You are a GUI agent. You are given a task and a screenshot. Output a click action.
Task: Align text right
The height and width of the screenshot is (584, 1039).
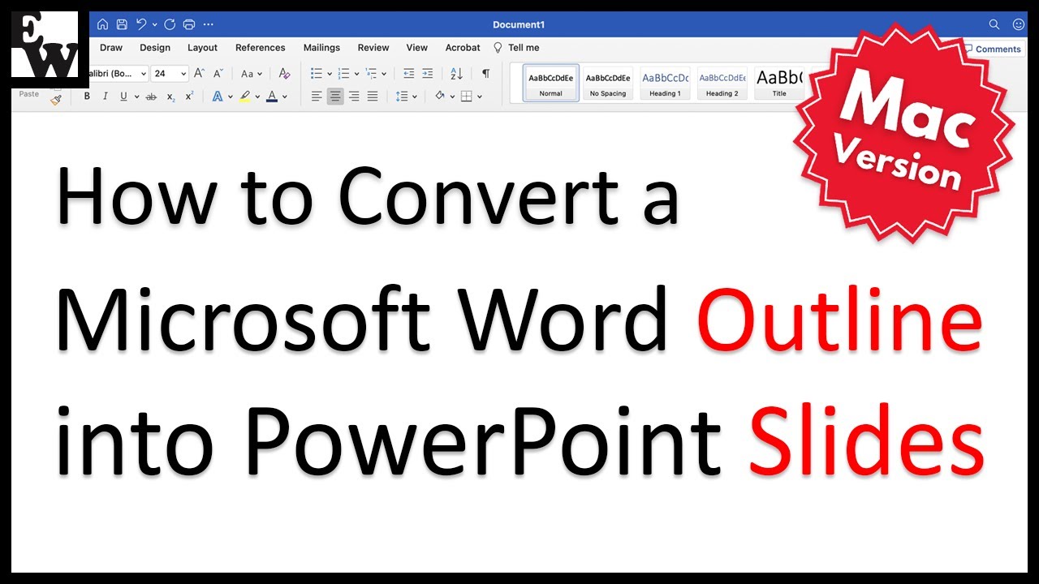[x=354, y=97]
